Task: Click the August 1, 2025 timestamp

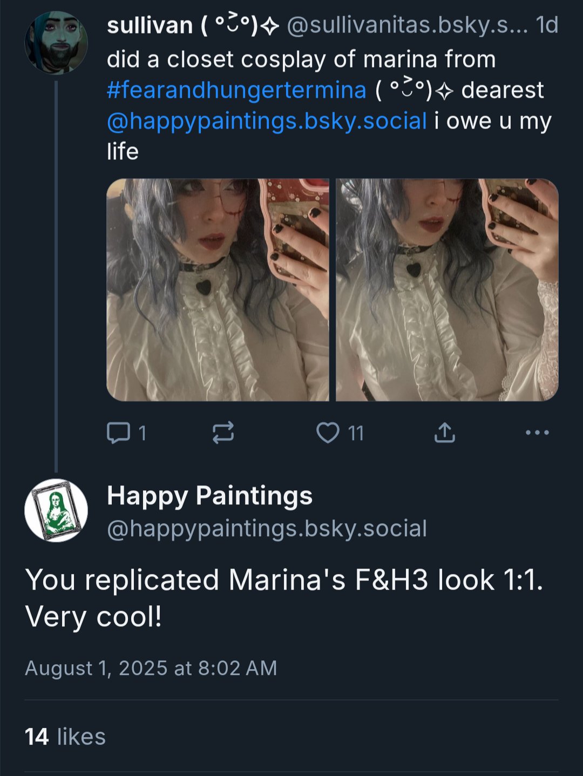Action: tap(151, 669)
